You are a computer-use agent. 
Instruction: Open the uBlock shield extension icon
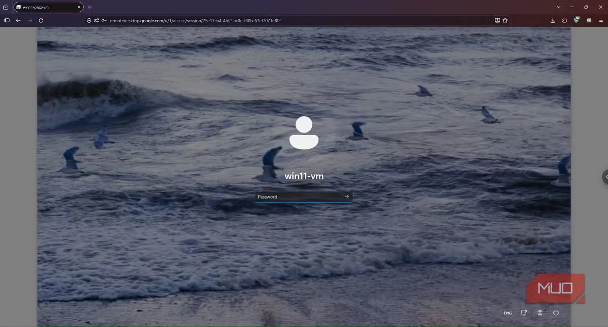pos(576,20)
